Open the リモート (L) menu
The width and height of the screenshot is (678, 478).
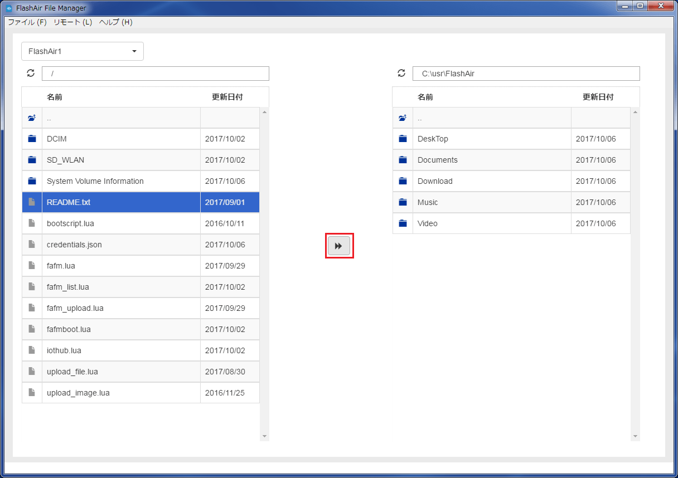tap(72, 22)
